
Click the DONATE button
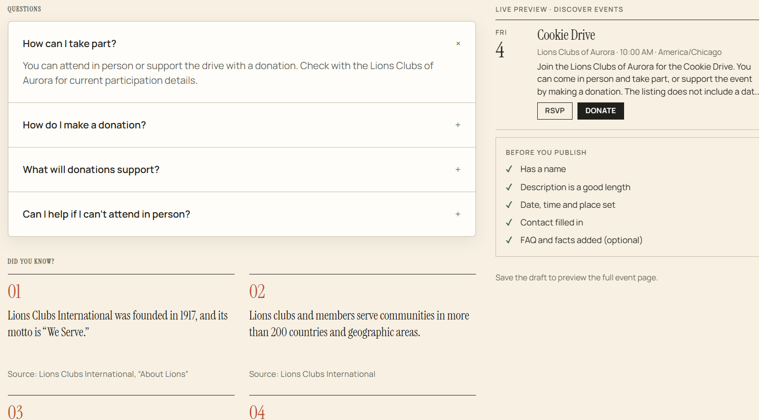601,111
